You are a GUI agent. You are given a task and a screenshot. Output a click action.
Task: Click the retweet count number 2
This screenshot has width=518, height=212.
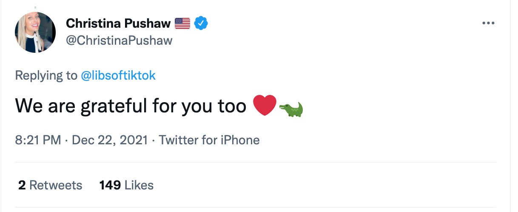pyautogui.click(x=21, y=185)
